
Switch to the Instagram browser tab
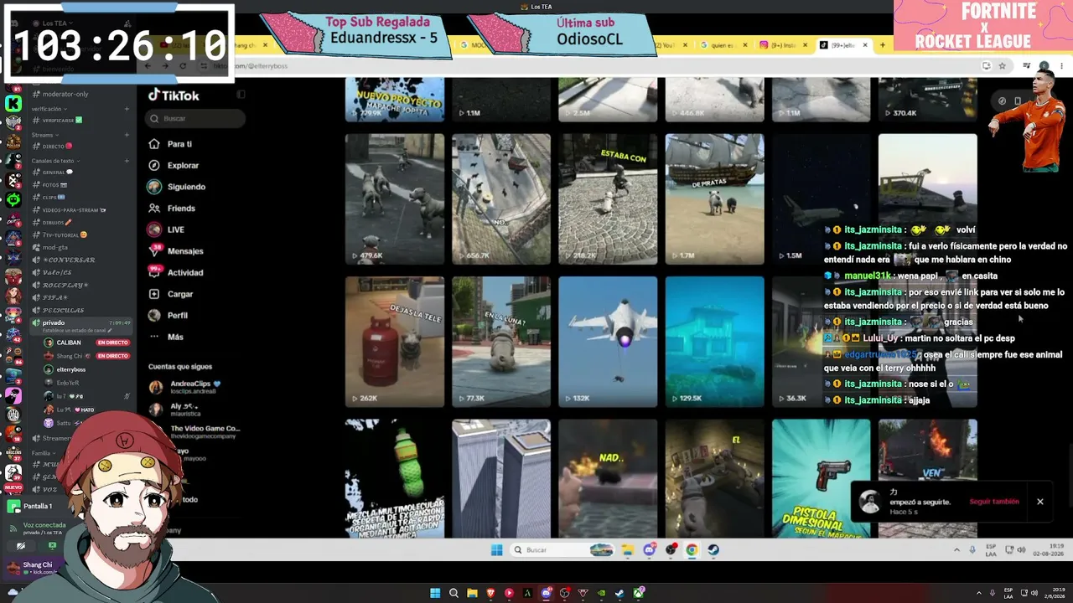point(780,45)
